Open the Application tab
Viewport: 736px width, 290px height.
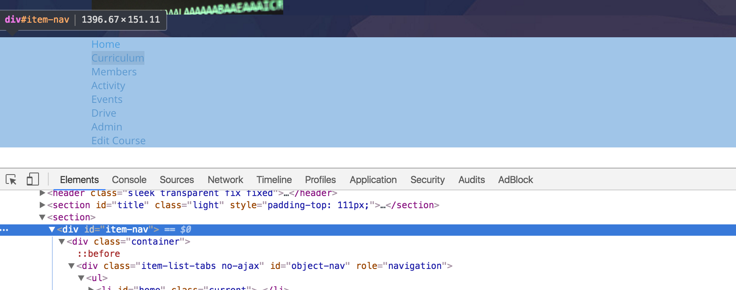[373, 179]
